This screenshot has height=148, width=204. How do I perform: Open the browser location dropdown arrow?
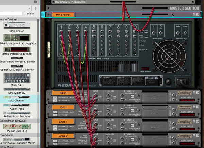coord(29,8)
